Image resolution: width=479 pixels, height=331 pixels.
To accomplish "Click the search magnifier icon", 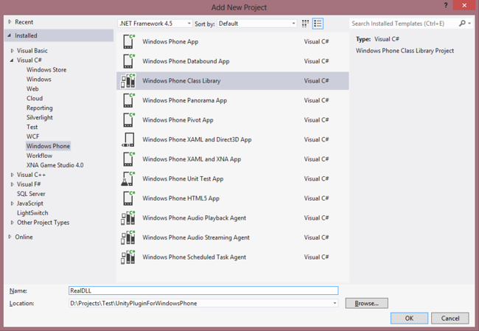I will point(462,24).
